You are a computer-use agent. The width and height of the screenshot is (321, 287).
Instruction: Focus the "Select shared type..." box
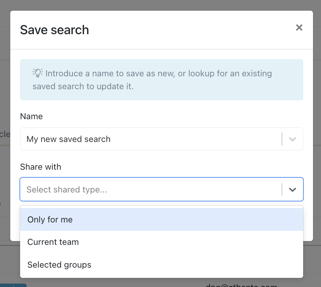click(x=148, y=189)
